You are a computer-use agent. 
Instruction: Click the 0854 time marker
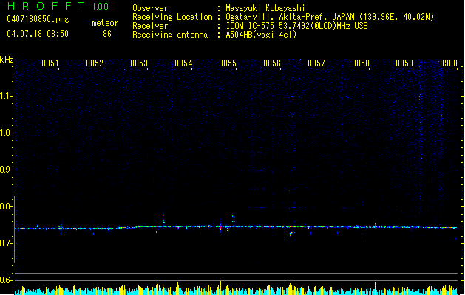click(x=183, y=63)
